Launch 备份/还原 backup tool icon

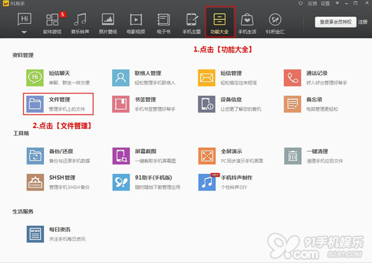click(35, 155)
